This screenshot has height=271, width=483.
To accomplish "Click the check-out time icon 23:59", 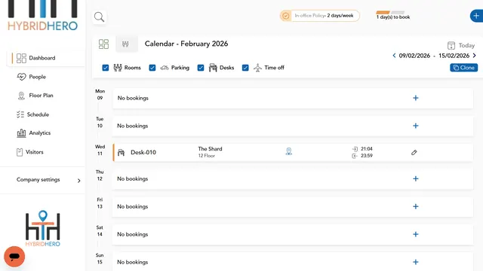I will tap(355, 156).
